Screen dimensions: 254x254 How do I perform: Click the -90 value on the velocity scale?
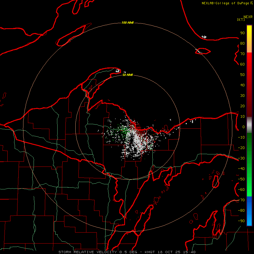click(x=241, y=221)
